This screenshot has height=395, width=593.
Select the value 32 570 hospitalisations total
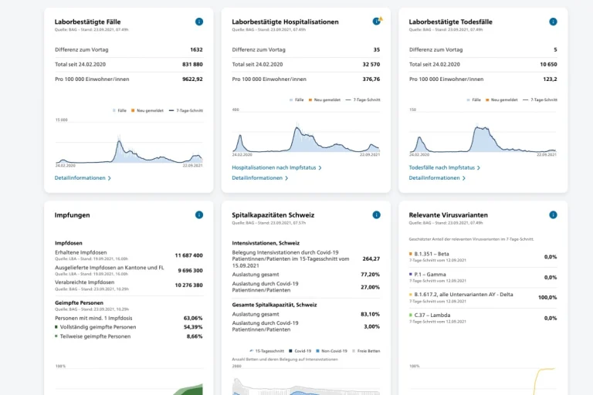click(x=371, y=64)
